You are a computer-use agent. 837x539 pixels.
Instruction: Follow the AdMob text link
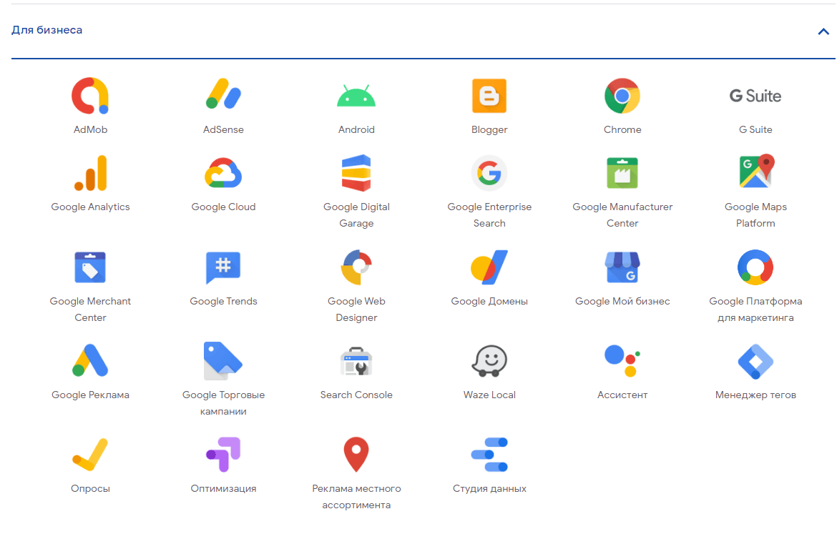coord(90,129)
